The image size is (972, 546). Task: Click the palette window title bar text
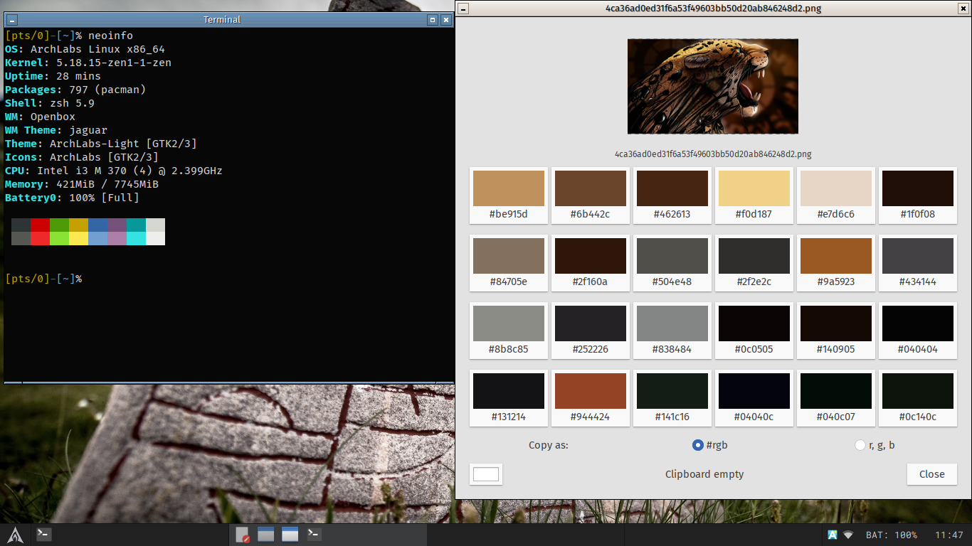coord(714,9)
